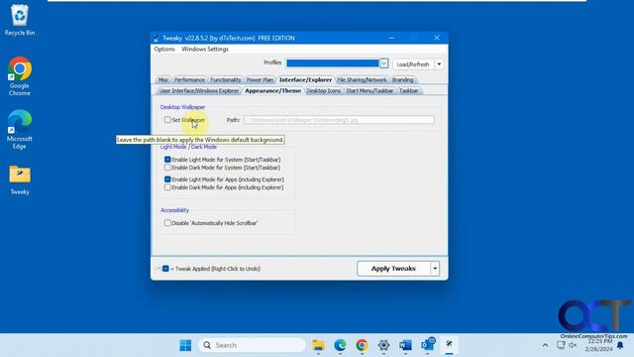Check Enable Dark Mode for System
The width and height of the screenshot is (634, 357).
pos(167,168)
